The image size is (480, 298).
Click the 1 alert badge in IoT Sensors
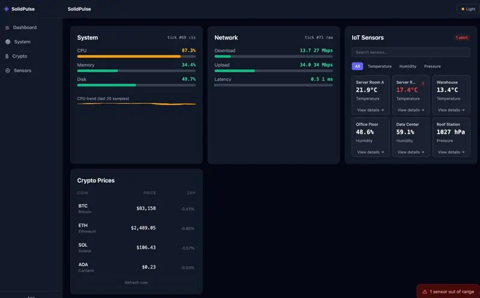[x=461, y=38]
